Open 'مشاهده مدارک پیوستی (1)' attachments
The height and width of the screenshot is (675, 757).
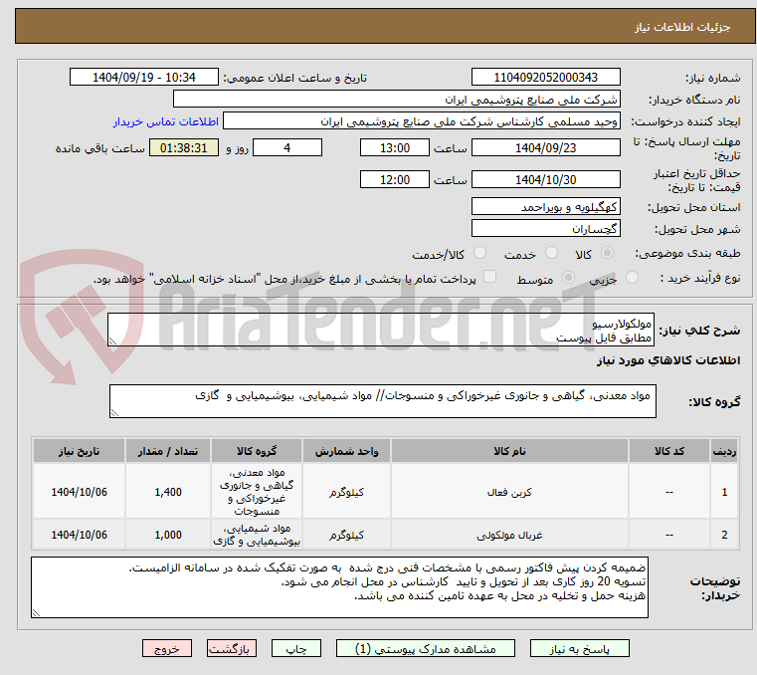[426, 649]
